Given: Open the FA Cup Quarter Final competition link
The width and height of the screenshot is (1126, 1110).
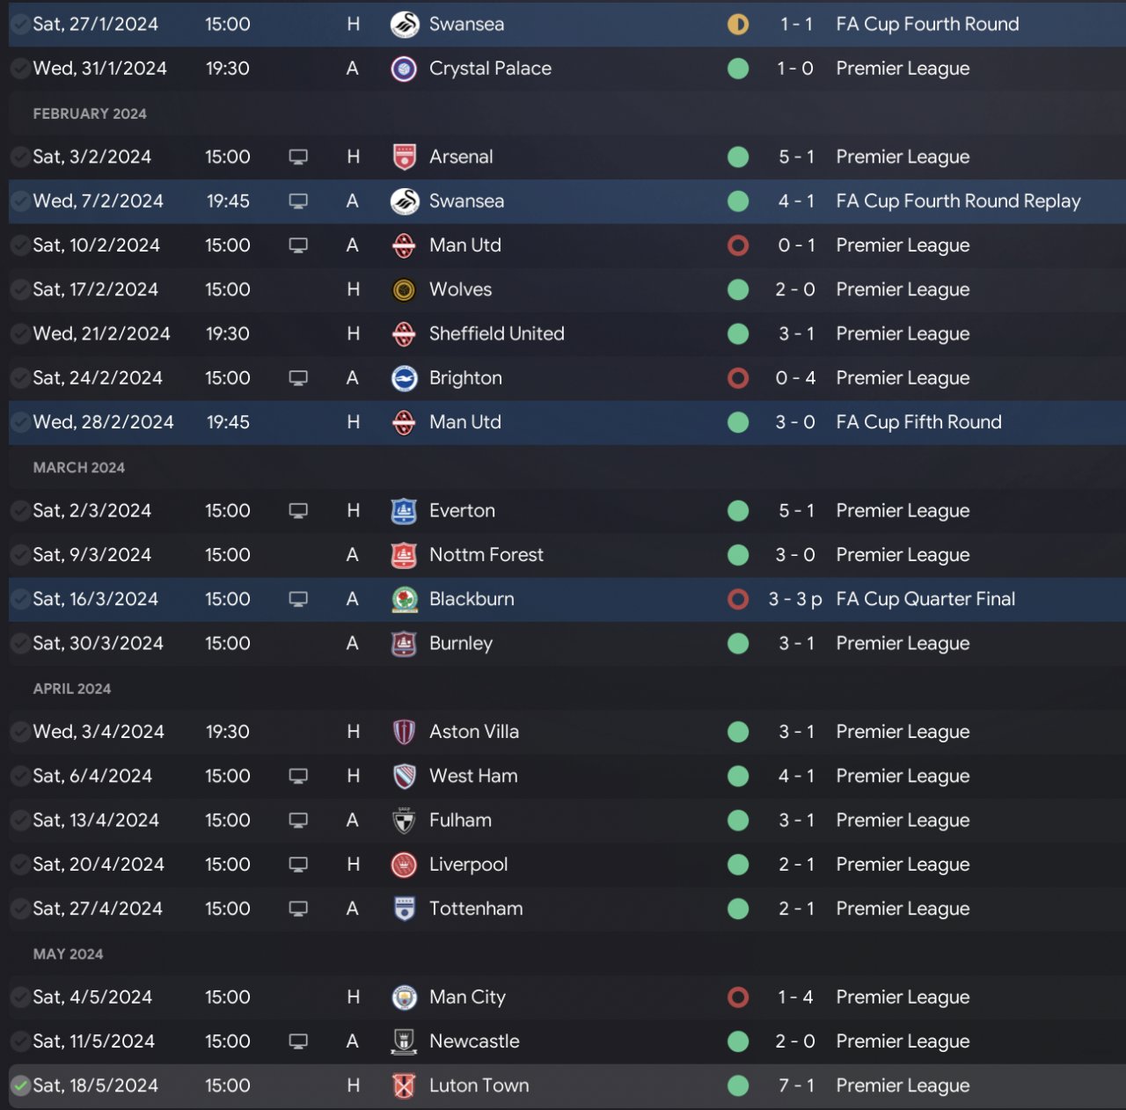Looking at the screenshot, I should [x=925, y=600].
